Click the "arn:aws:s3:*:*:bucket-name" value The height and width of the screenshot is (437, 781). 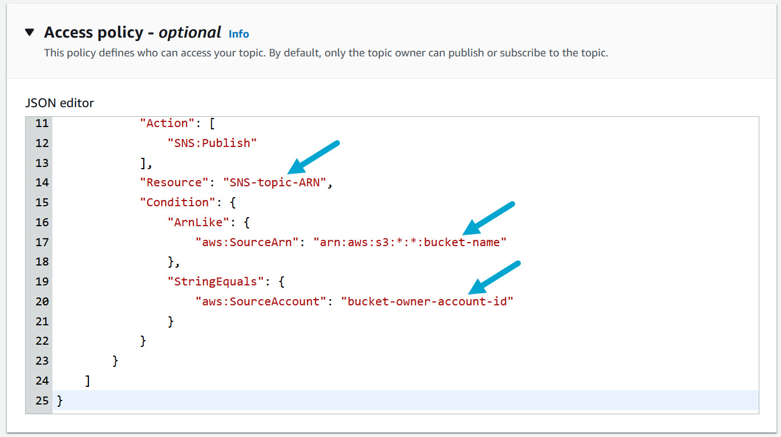pos(410,242)
